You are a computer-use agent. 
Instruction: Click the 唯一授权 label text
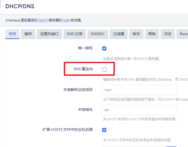85,48
